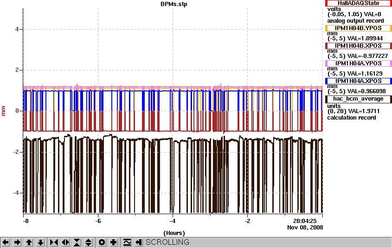Image resolution: width=392 pixels, height=248 pixels.
Task: Select the HallADAQState legend entry
Action: (358, 3)
